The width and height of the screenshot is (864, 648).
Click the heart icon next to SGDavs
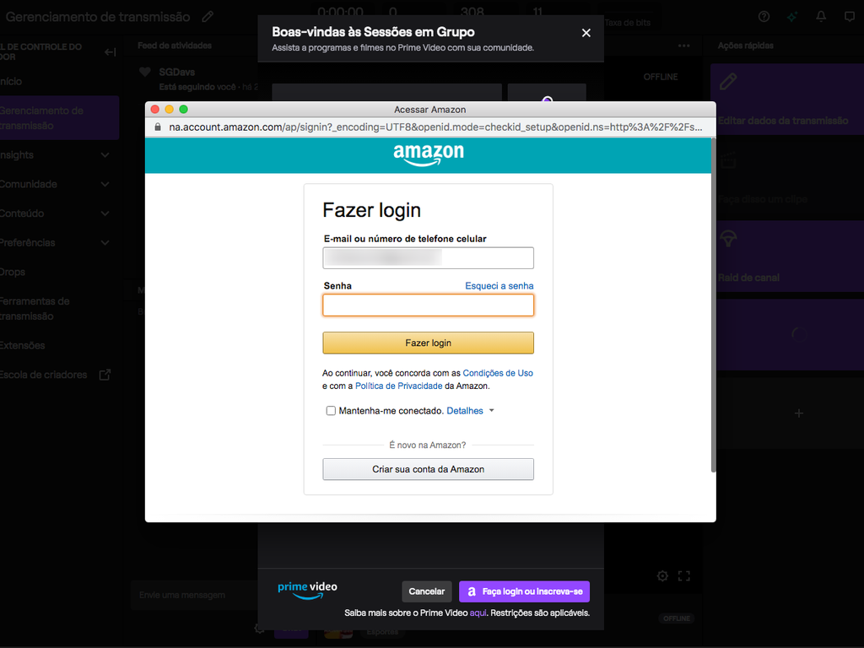(x=145, y=73)
